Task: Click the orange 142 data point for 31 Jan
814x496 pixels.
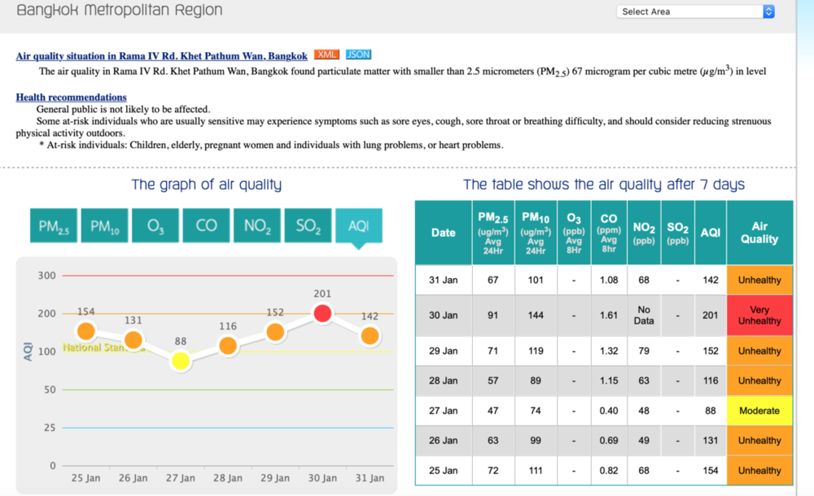Action: pos(370,336)
